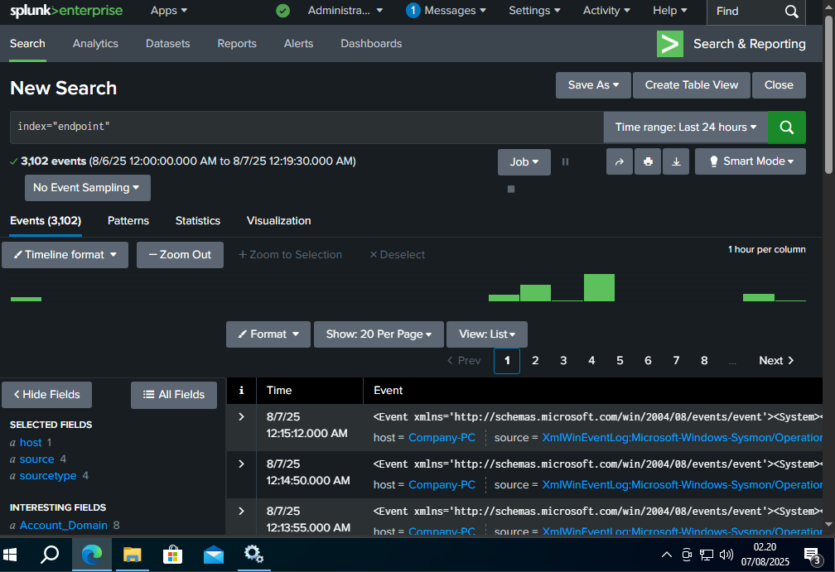Switch to the Patterns tab
Image resolution: width=835 pixels, height=572 pixels.
128,221
